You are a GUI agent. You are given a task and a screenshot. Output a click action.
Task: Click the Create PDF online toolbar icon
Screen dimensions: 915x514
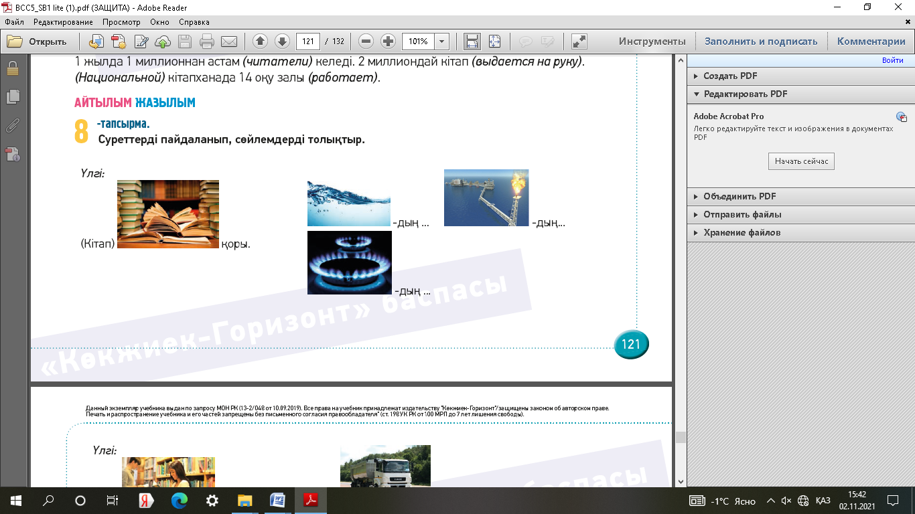[x=96, y=41]
